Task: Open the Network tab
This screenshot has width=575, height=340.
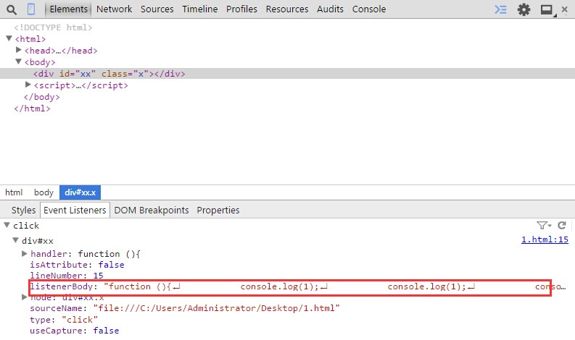Action: pyautogui.click(x=114, y=9)
